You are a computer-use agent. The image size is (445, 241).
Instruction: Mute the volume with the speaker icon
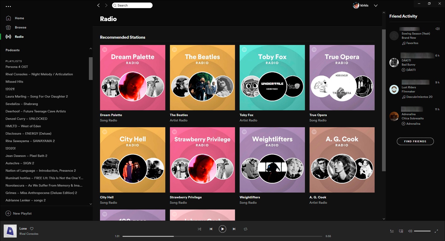coord(410,231)
